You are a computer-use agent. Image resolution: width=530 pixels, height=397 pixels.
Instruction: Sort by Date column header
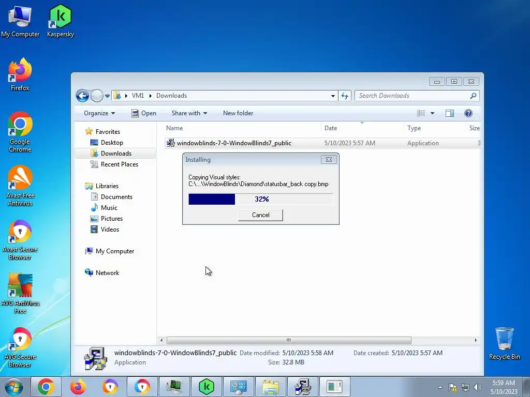[x=362, y=128]
